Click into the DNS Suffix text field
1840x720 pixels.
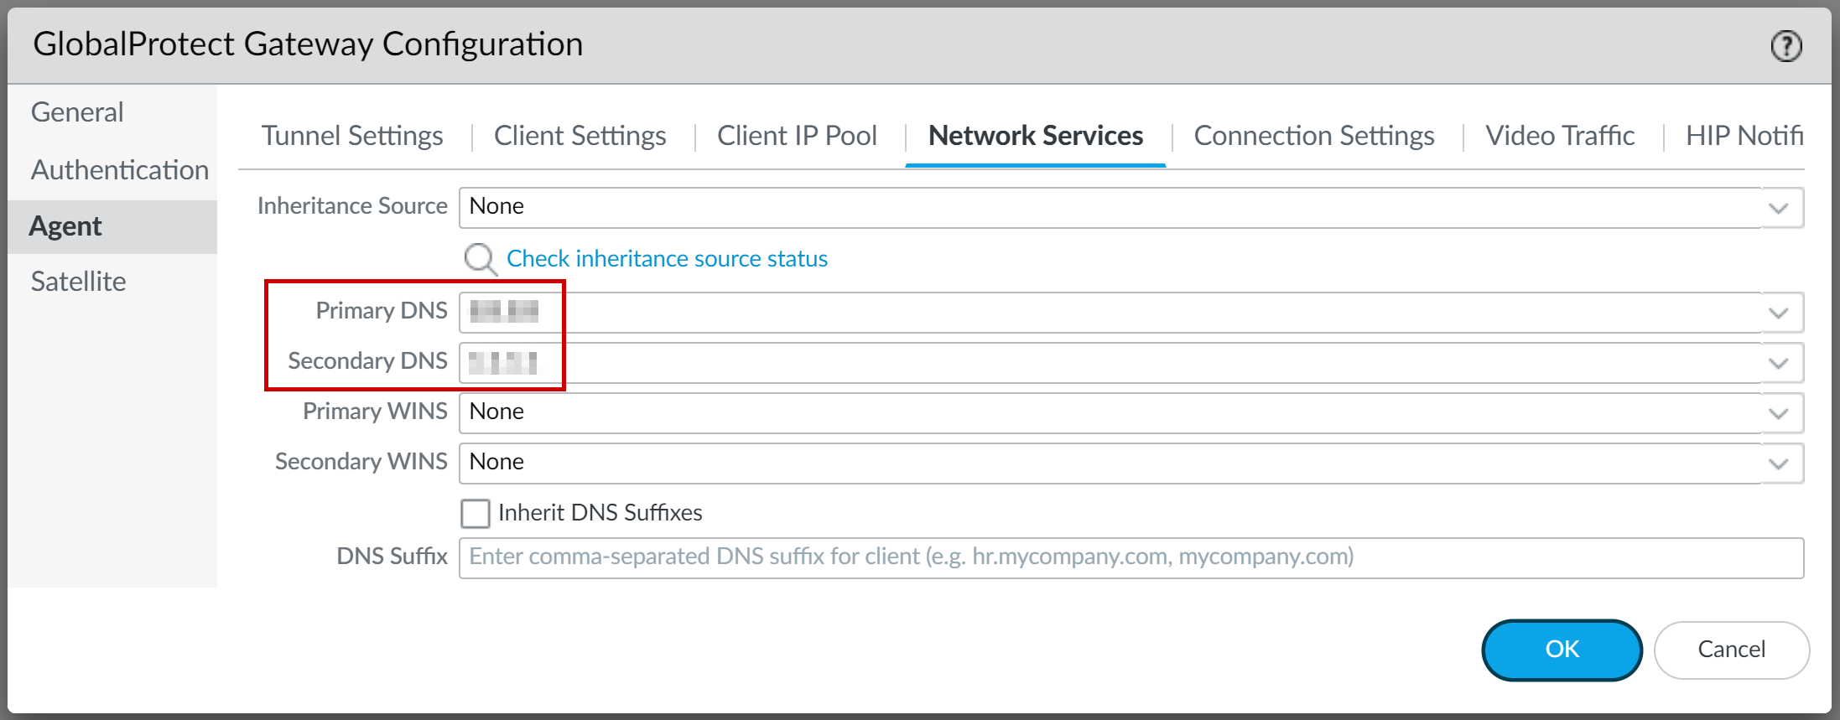[x=1131, y=557]
